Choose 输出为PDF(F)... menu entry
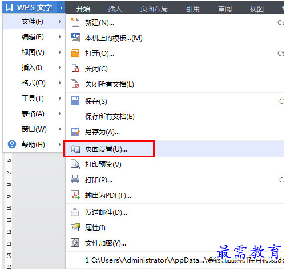 coord(175,195)
